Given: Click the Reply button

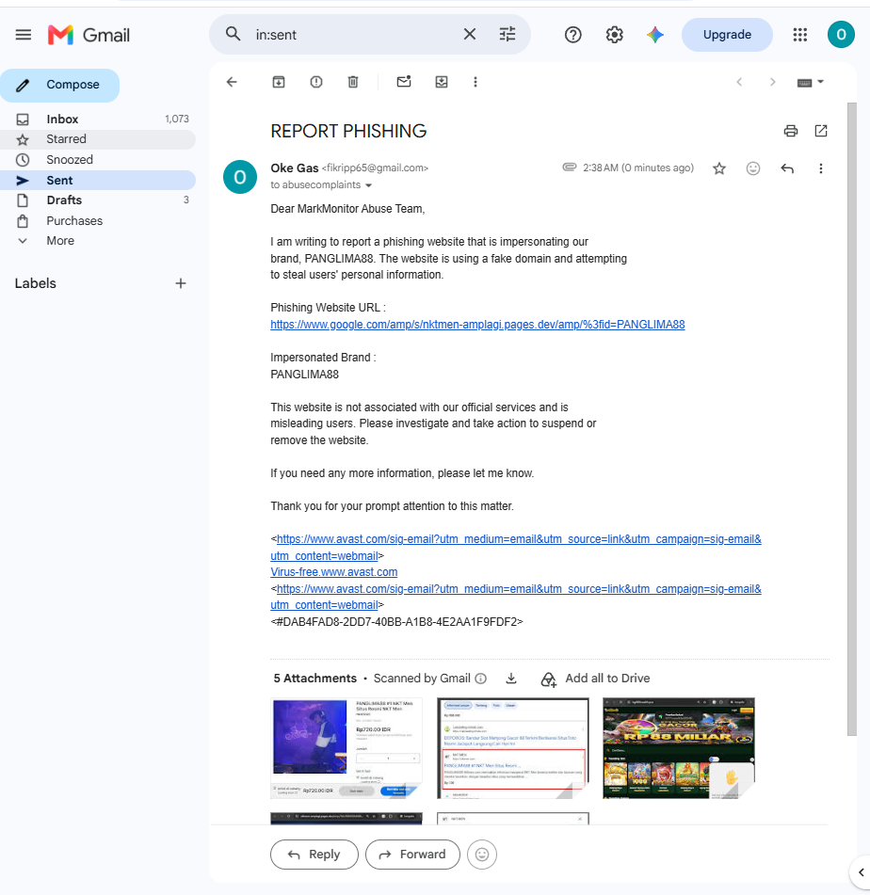Looking at the screenshot, I should (314, 855).
